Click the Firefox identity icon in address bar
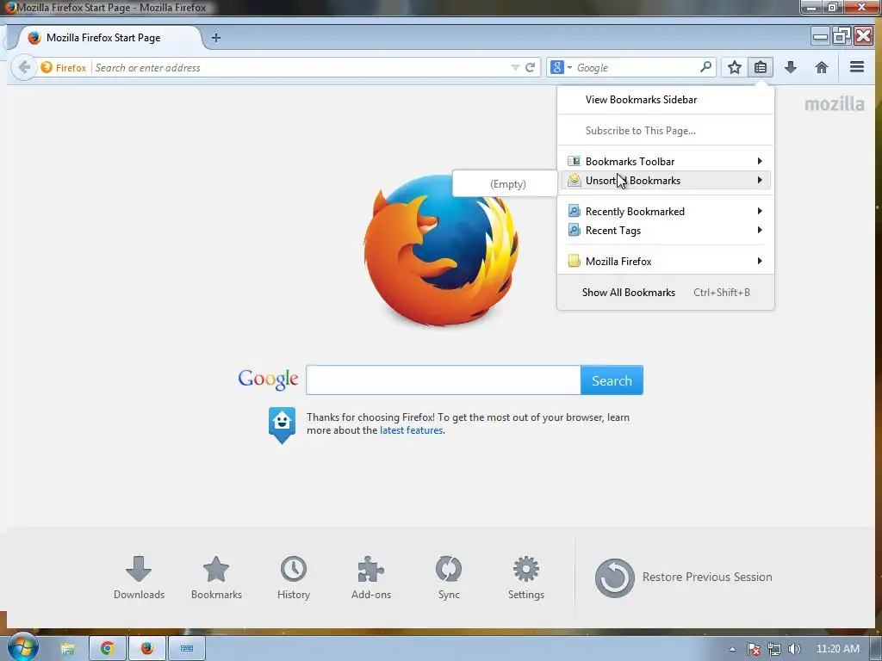The height and width of the screenshot is (661, 882). point(63,67)
